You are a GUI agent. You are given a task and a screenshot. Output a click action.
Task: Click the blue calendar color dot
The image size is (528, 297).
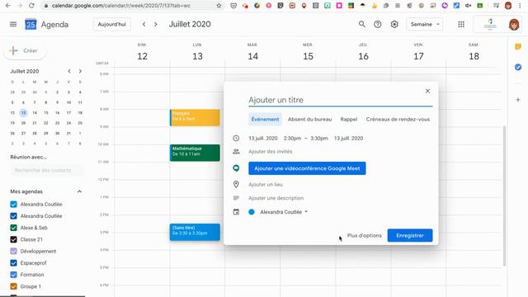tap(252, 212)
